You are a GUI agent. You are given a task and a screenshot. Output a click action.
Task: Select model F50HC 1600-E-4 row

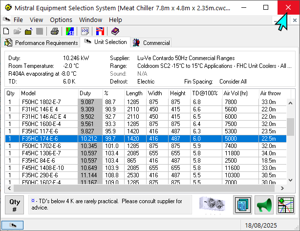point(146,124)
